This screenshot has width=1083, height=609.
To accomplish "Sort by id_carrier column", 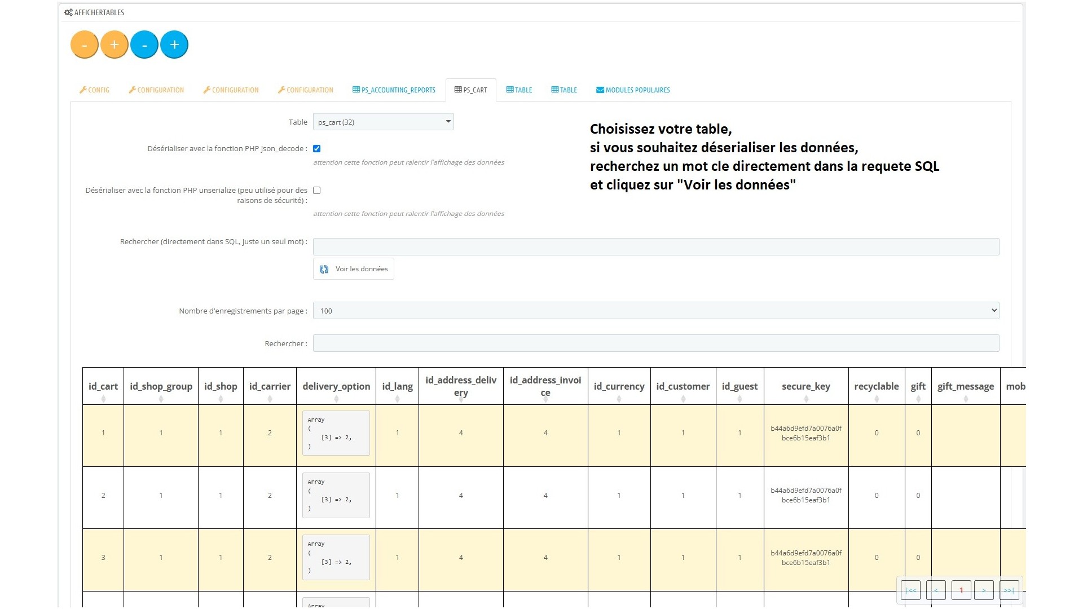I will pyautogui.click(x=270, y=387).
